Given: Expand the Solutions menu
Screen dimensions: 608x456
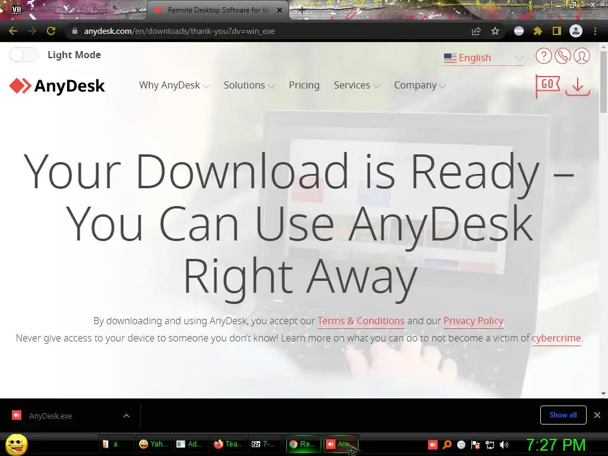Looking at the screenshot, I should [249, 85].
